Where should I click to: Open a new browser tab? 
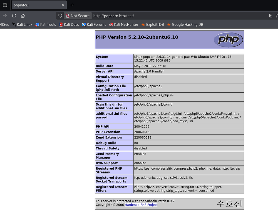coord(72,5)
